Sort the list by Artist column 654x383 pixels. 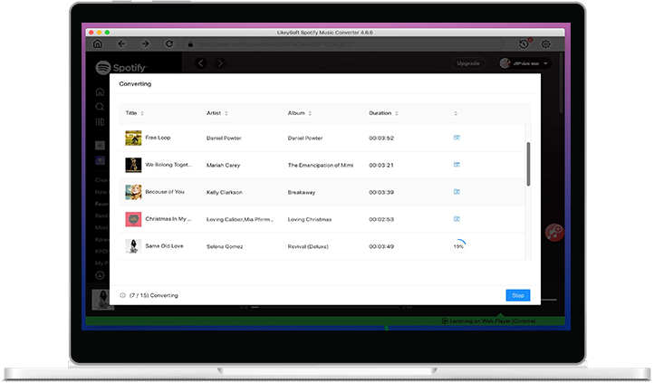point(217,113)
